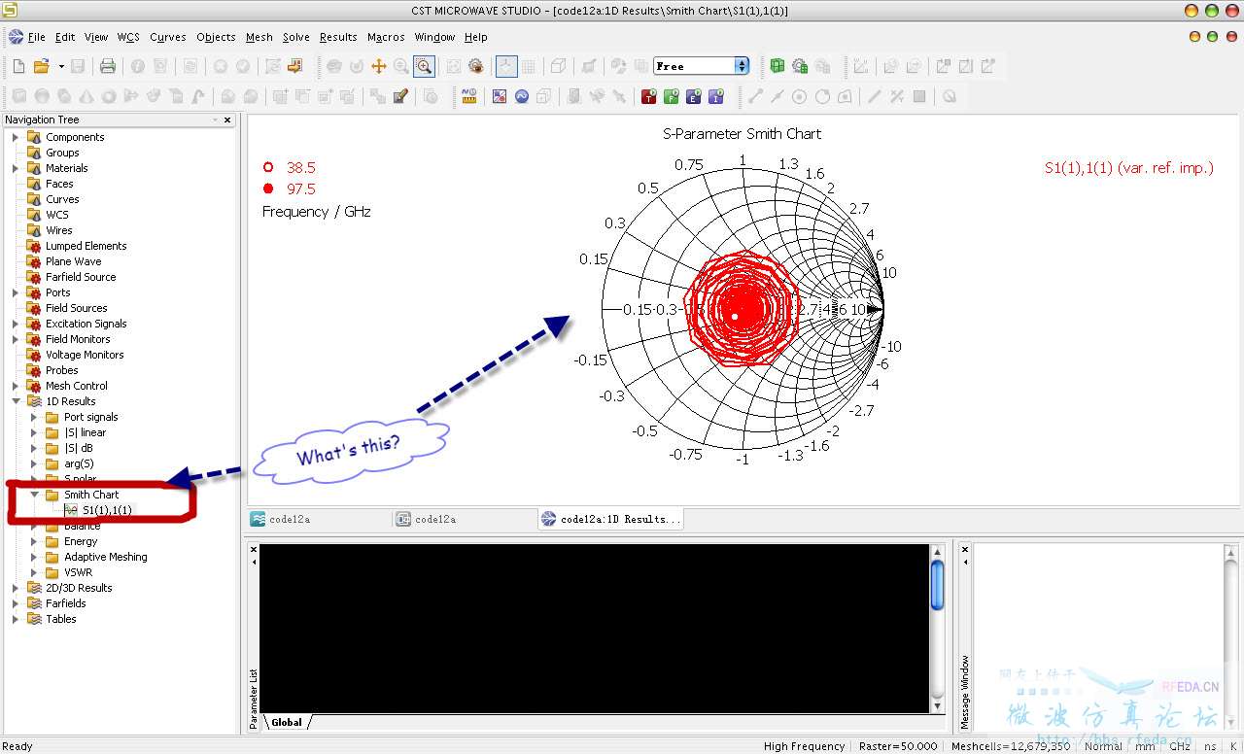Click the materials/background properties icon

500,96
